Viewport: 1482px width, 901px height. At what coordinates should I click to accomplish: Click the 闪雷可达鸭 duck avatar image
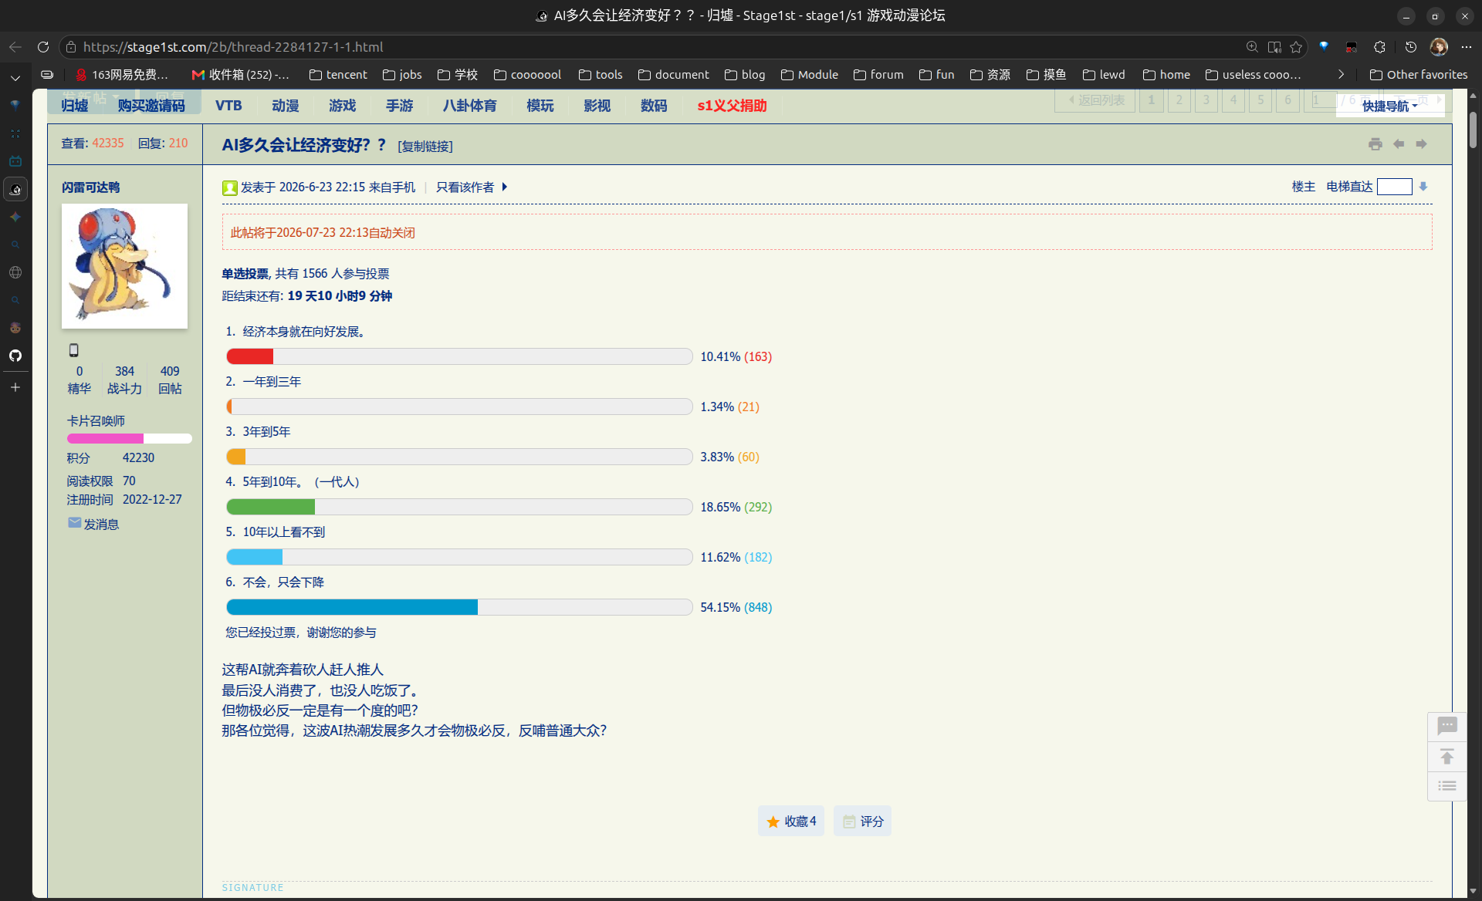coord(124,266)
